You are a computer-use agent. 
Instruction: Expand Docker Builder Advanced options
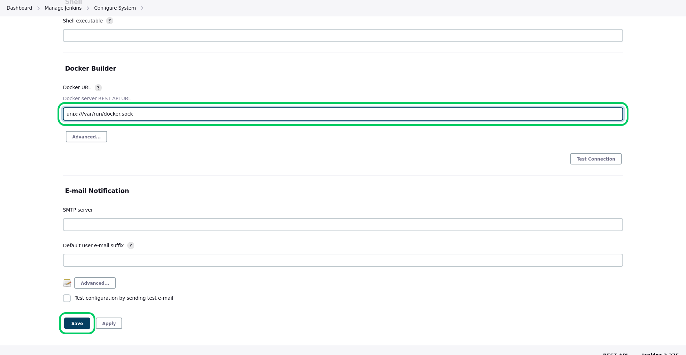pyautogui.click(x=86, y=137)
